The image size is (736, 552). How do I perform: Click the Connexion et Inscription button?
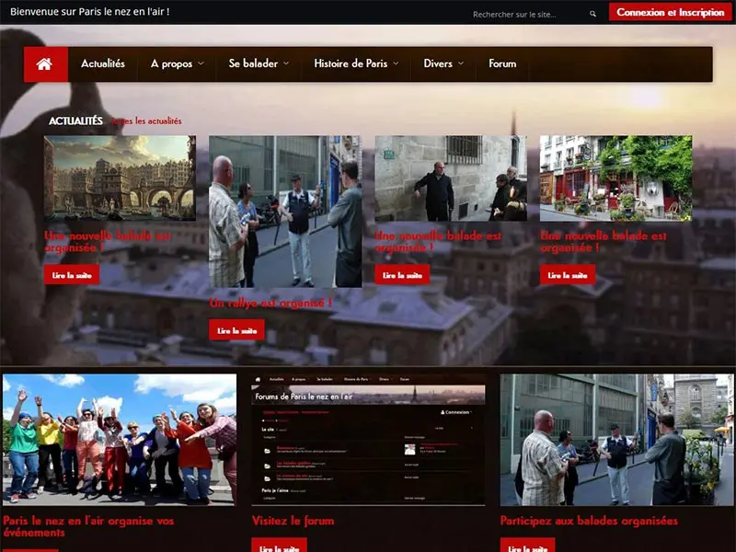point(670,13)
